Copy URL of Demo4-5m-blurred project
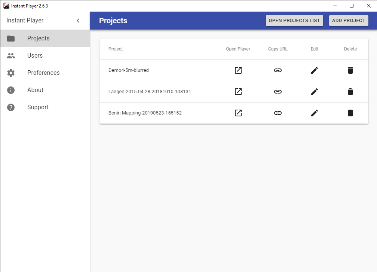 tap(278, 70)
